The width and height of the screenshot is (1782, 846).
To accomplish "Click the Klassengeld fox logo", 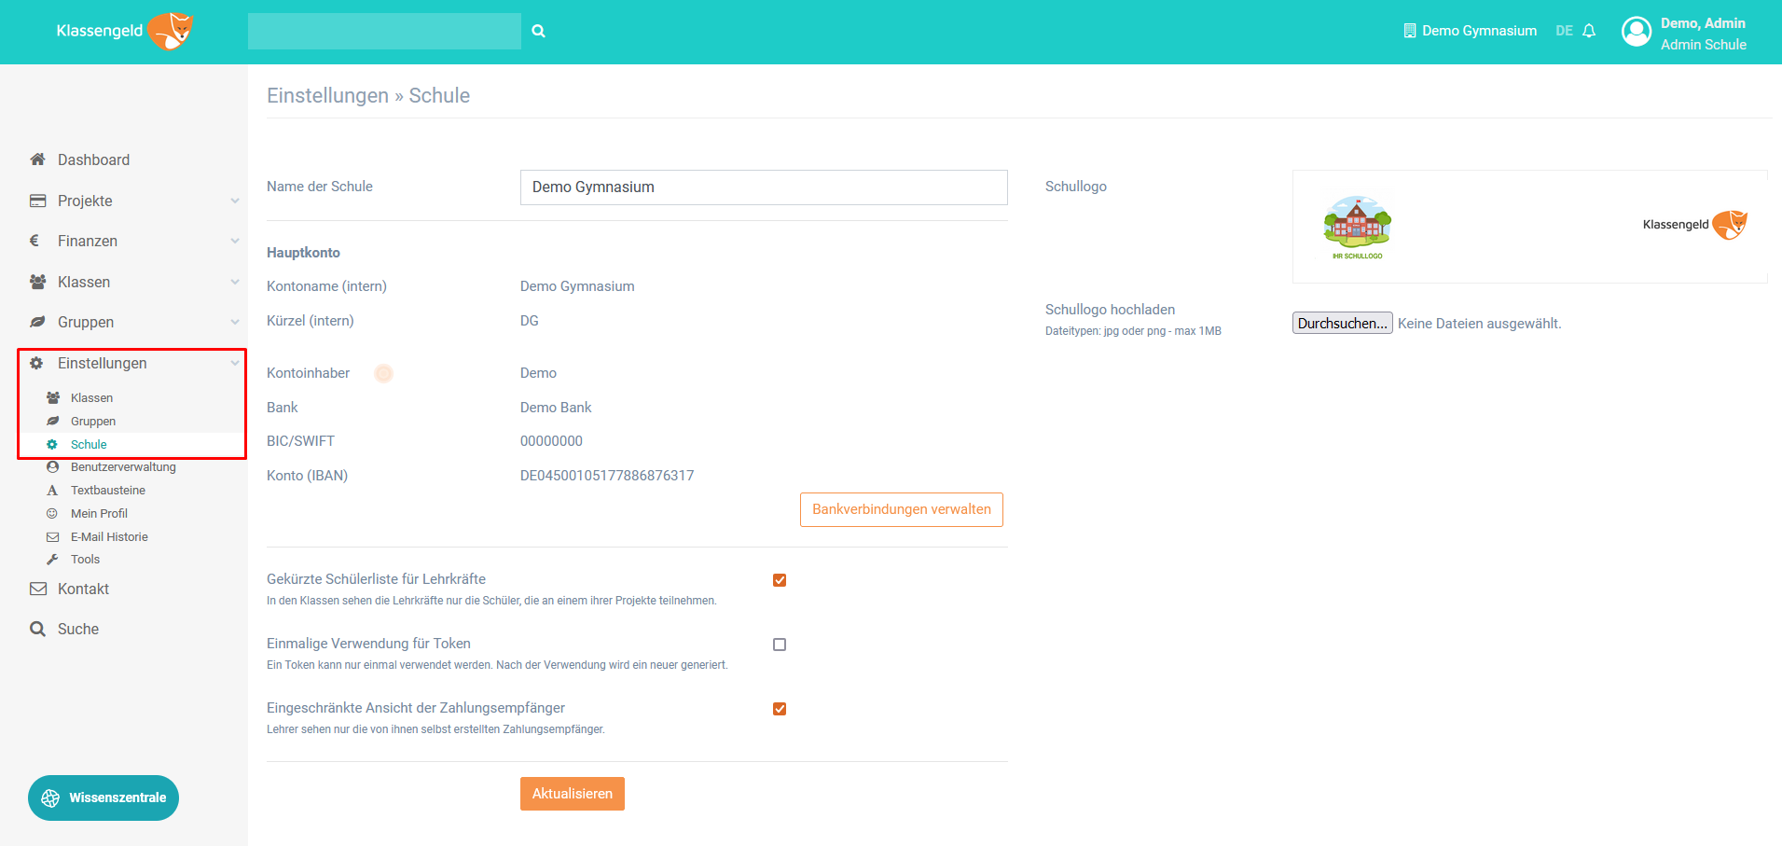I will (124, 31).
